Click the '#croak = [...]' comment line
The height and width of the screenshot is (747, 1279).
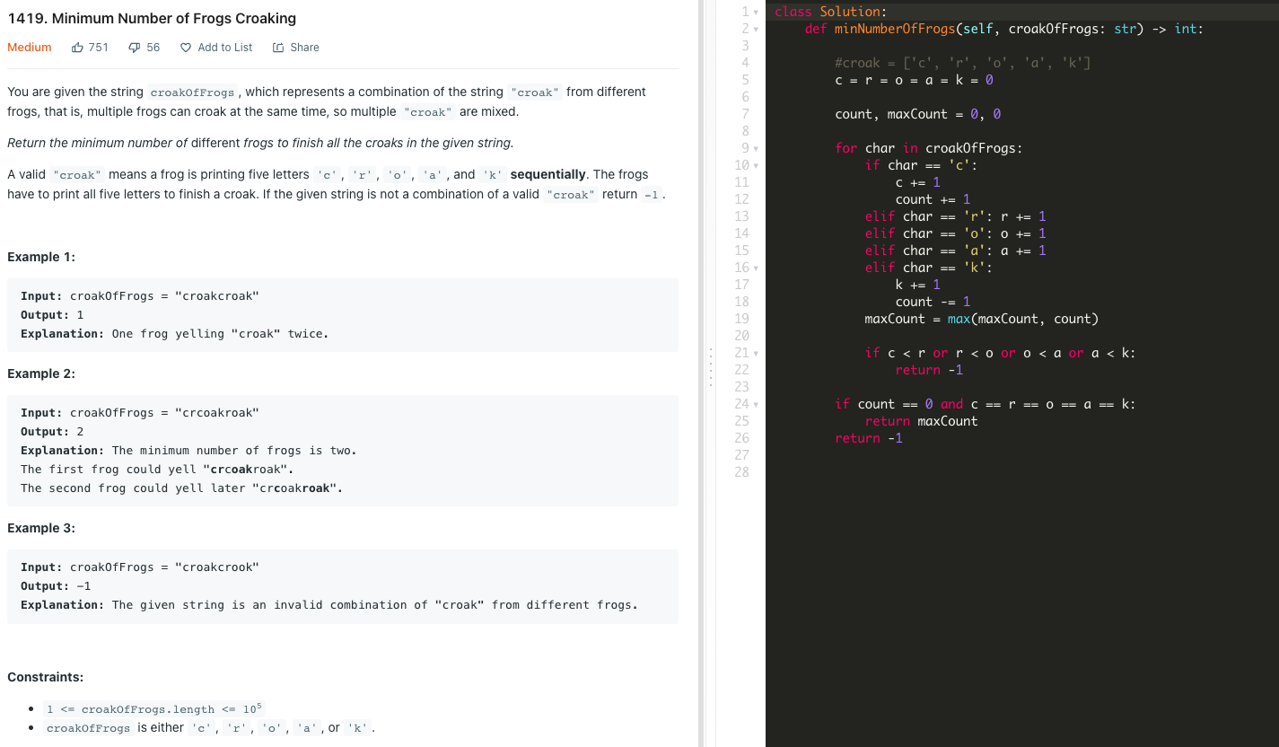coord(963,63)
